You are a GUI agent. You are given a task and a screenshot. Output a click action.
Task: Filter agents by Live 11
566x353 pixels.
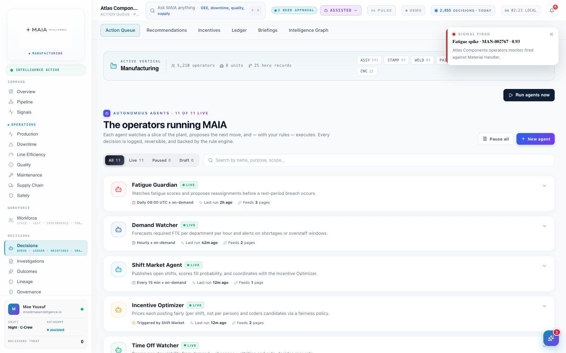(136, 160)
